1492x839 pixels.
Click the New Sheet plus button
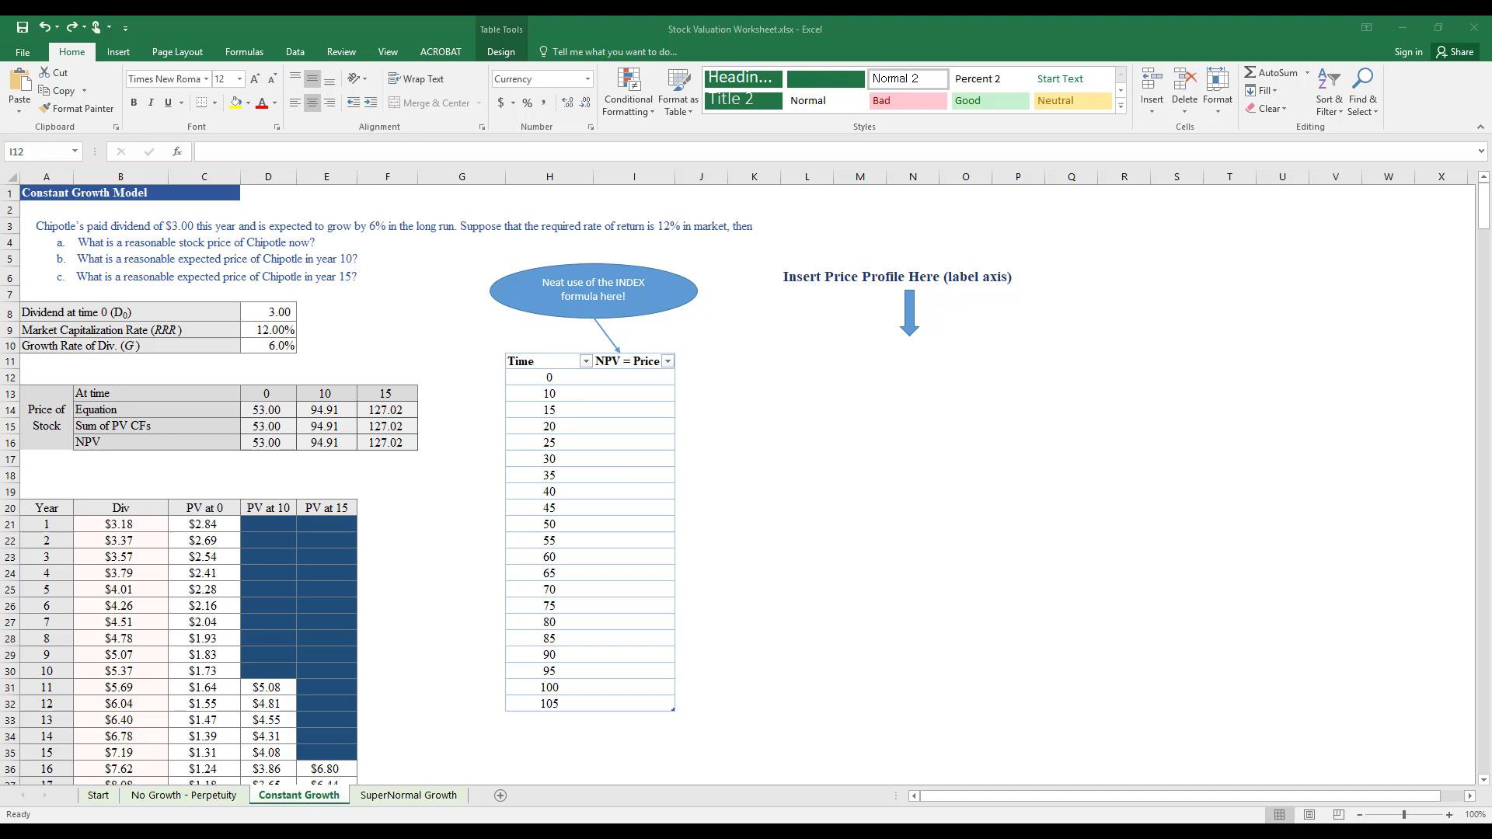501,795
